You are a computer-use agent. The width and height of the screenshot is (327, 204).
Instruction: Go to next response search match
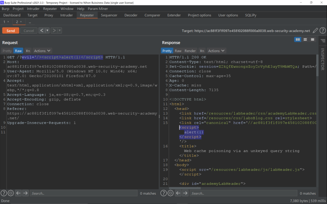[185, 193]
